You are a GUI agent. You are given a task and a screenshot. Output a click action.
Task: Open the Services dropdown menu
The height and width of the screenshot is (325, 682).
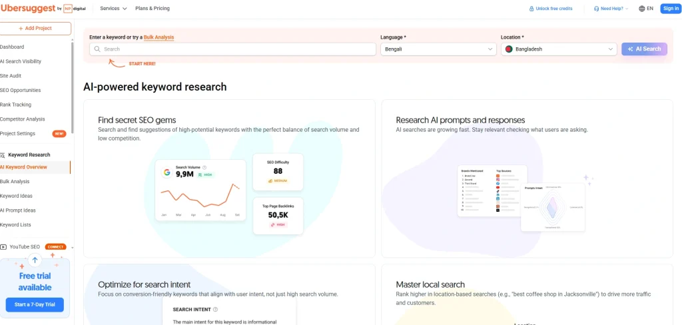[x=113, y=8]
